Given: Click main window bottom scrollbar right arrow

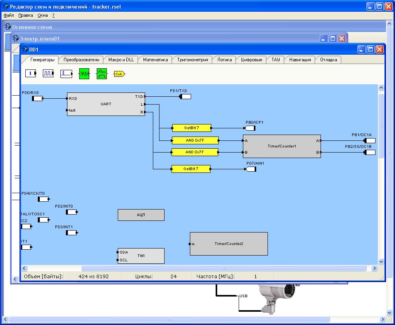Looking at the screenshot, I should [x=383, y=320].
